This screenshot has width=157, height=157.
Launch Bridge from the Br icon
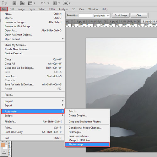pos(14,3)
